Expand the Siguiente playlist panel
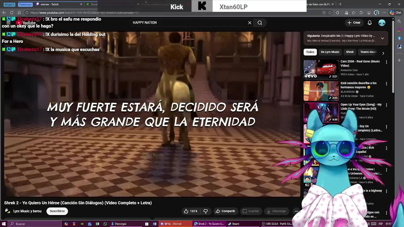404x227 pixels. pos(382,38)
